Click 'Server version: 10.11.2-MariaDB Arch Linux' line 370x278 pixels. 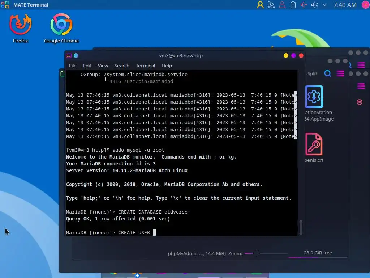127,171
